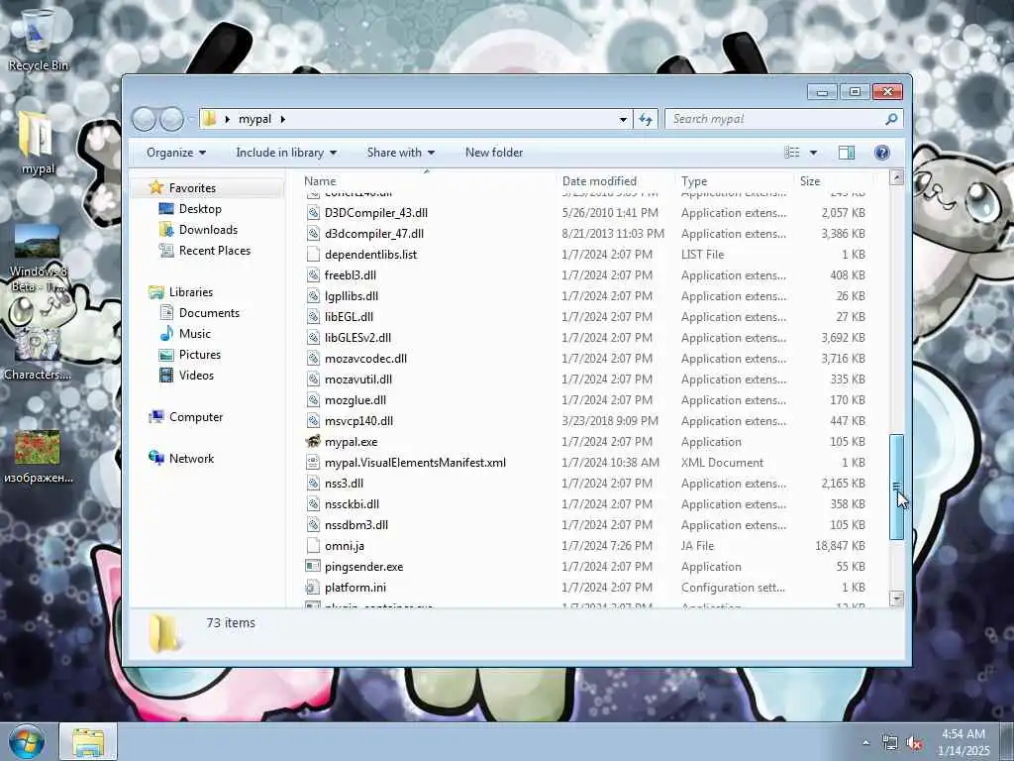Select the file freebl3.dll

[x=350, y=275]
